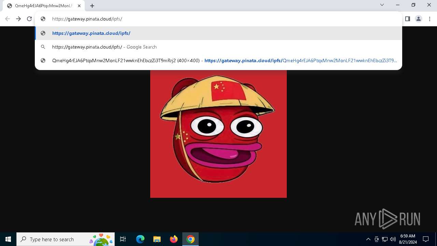Open the volume control tray icon
This screenshot has height=246, width=437.
[x=393, y=239]
